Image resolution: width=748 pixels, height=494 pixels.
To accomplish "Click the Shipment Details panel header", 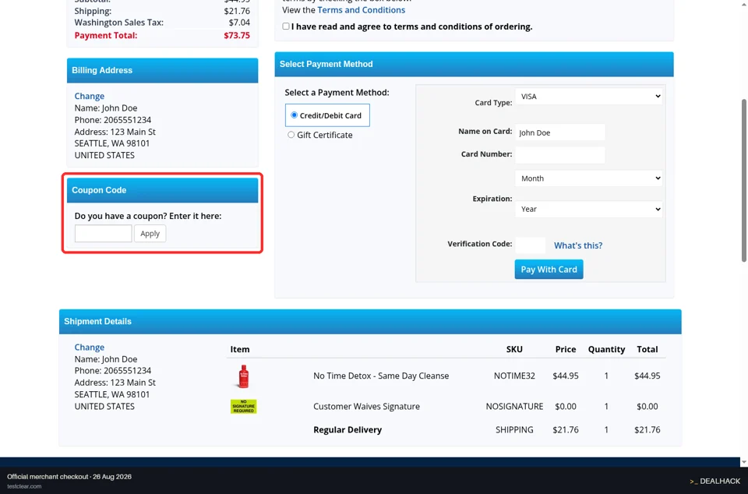I will point(370,322).
